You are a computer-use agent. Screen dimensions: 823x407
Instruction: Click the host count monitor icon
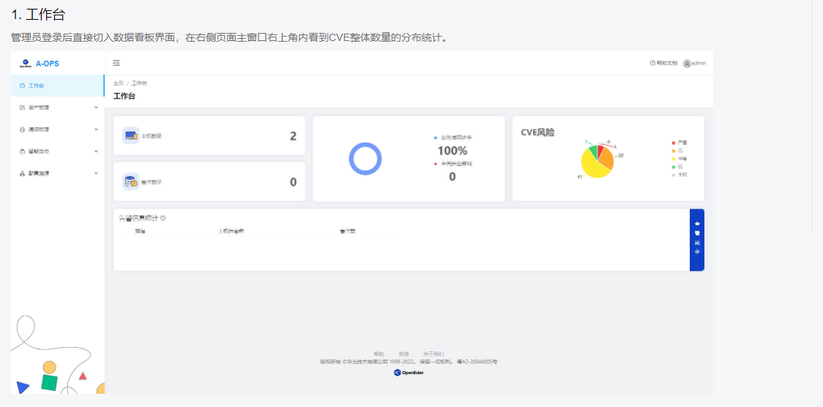[130, 135]
